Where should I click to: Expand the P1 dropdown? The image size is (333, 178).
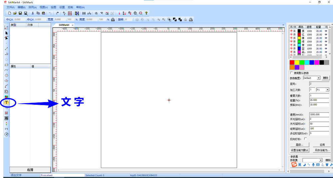coord(327,90)
